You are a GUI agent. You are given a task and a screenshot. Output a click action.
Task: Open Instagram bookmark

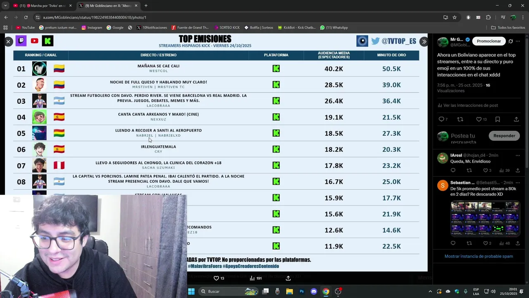point(92,28)
